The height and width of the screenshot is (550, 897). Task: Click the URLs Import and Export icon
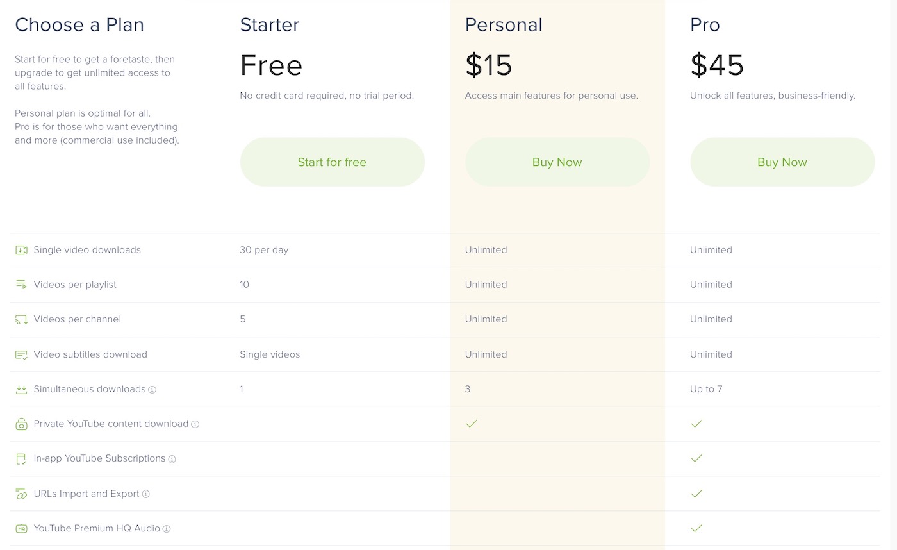[x=21, y=494]
